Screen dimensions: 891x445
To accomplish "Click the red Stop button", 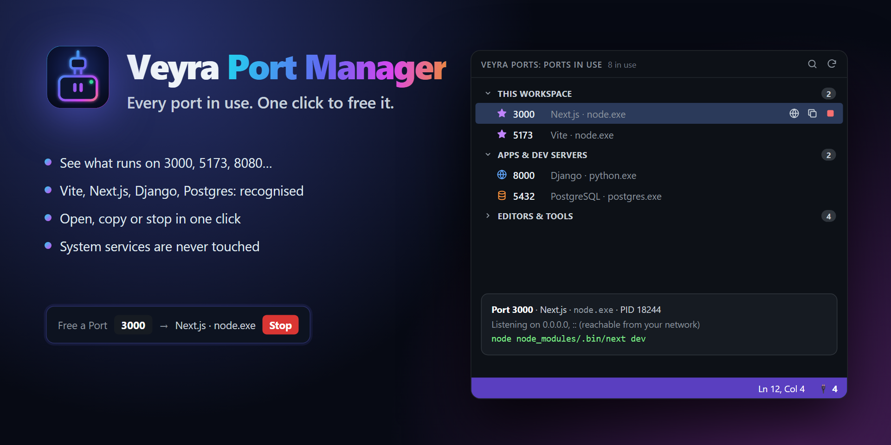I will [280, 325].
